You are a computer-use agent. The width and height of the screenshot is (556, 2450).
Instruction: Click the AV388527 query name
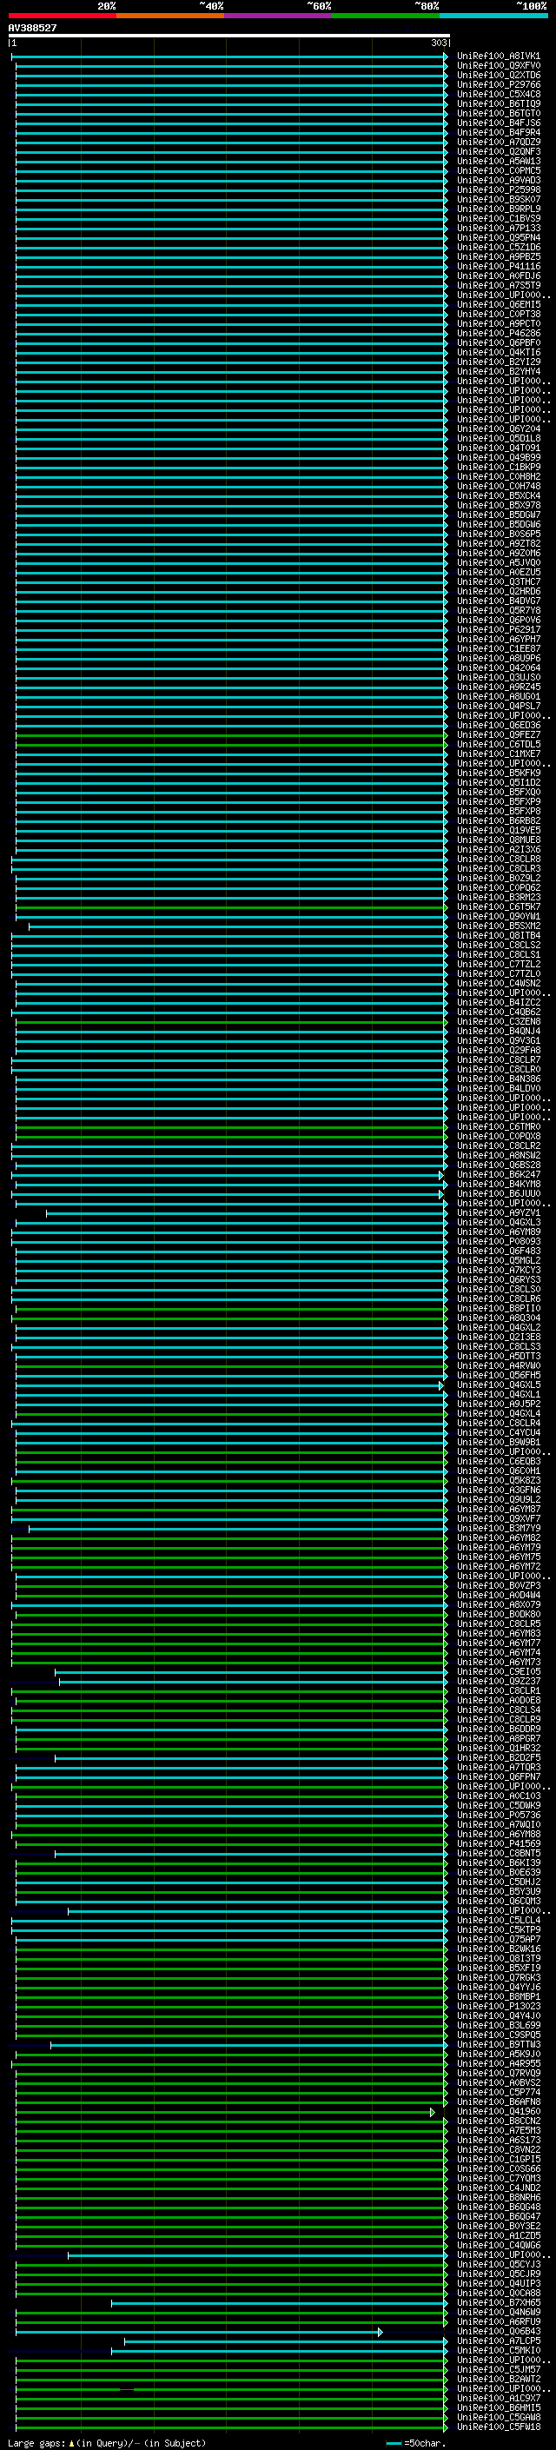tap(32, 29)
